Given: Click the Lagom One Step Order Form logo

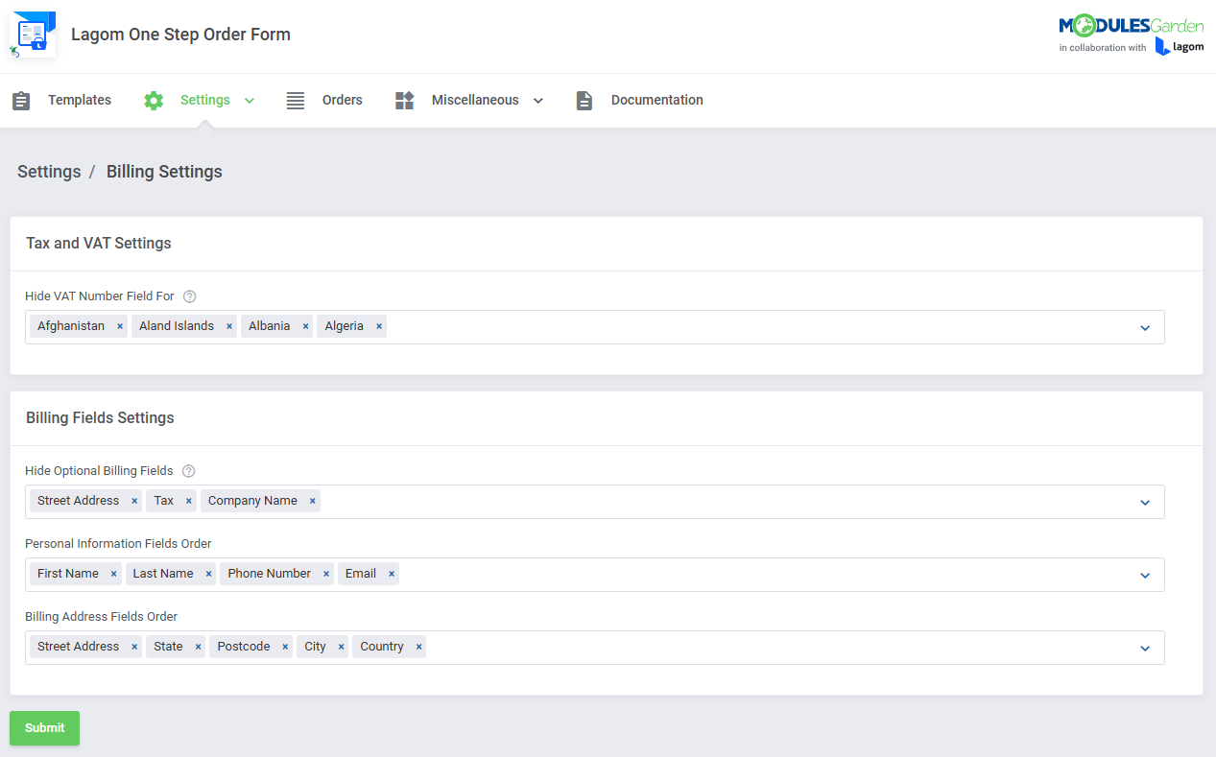Looking at the screenshot, I should (x=33, y=35).
